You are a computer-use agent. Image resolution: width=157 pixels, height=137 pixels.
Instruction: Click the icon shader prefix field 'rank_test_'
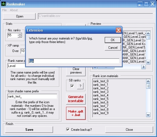point(32,96)
